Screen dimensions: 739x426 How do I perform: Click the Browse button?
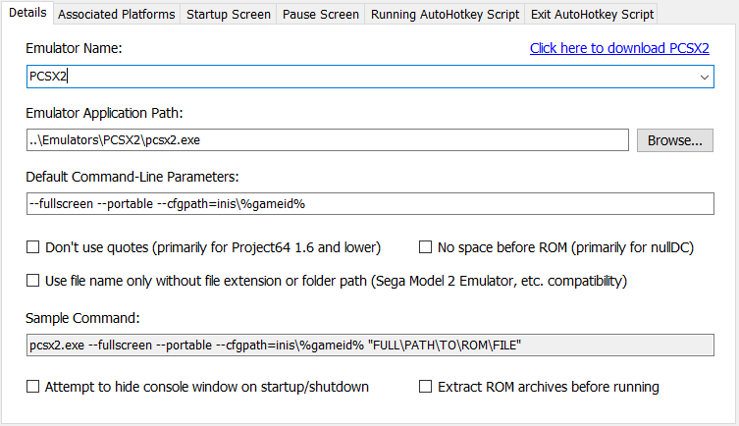[675, 140]
